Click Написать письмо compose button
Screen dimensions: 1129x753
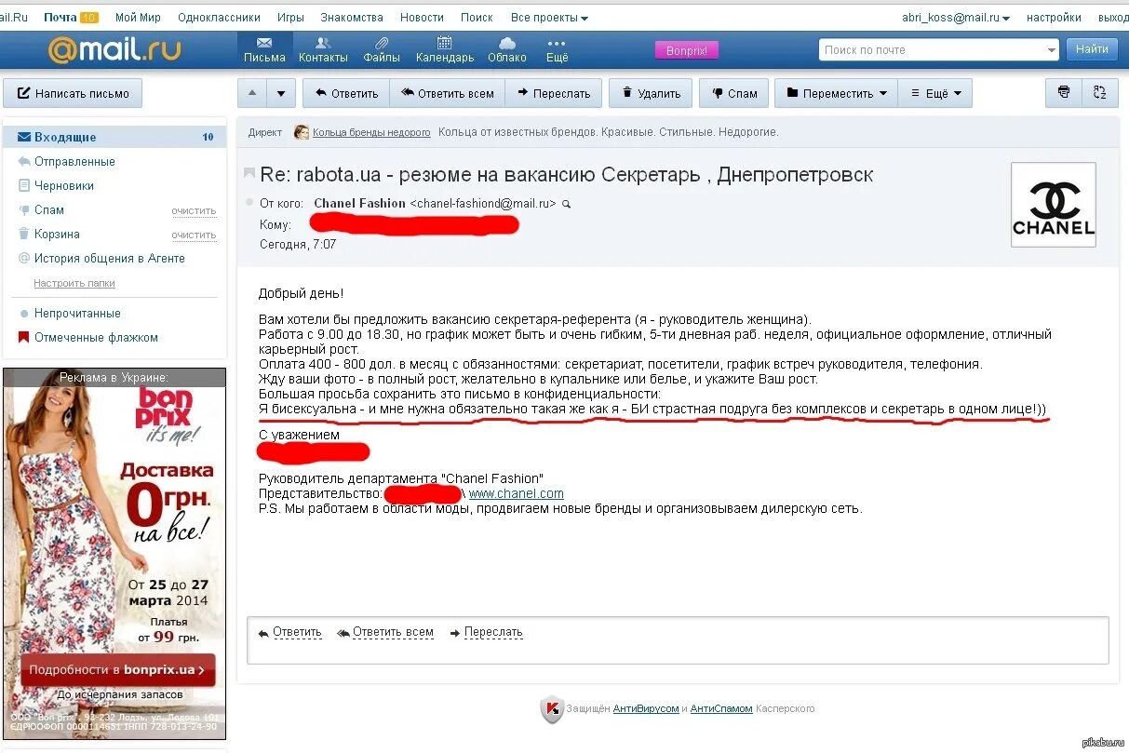pyautogui.click(x=73, y=93)
